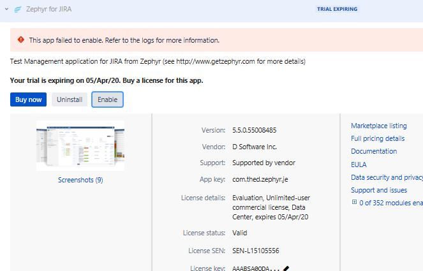Click the truncated license key value
Image resolution: width=423 pixels, height=271 pixels.
[255, 268]
